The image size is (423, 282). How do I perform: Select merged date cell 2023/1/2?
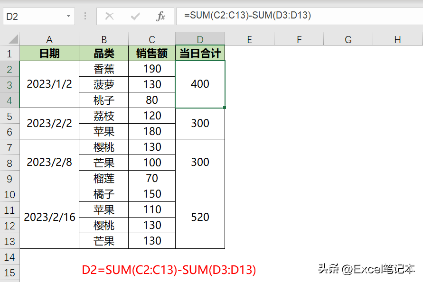49,84
